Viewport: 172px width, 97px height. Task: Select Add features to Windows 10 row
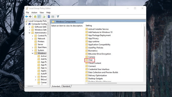coord(100,32)
